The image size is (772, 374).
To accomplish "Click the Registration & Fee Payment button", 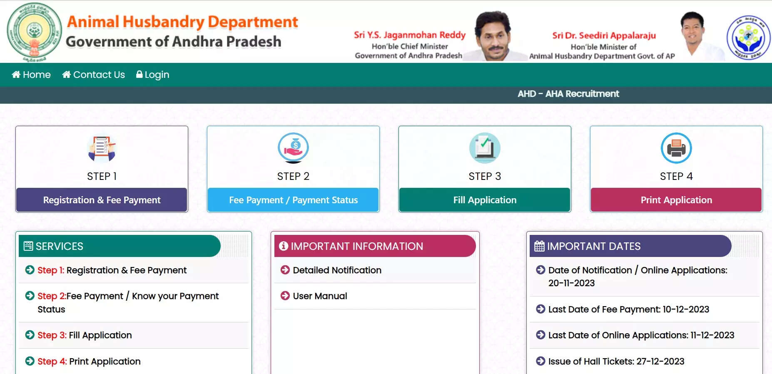I will tap(102, 200).
